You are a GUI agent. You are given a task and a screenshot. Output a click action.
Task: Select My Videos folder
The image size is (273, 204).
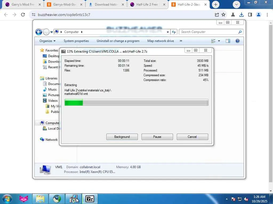(52, 106)
